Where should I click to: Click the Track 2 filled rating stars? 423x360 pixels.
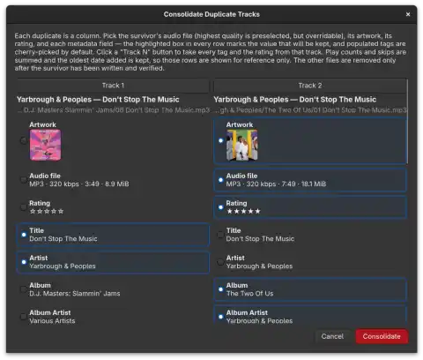(x=243, y=211)
